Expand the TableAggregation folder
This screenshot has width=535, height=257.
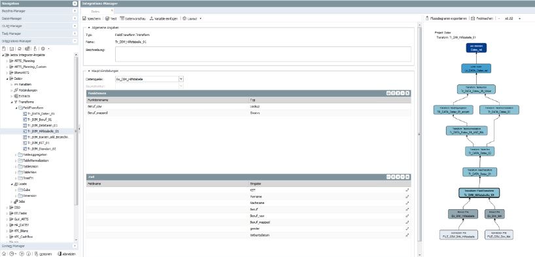point(16,154)
